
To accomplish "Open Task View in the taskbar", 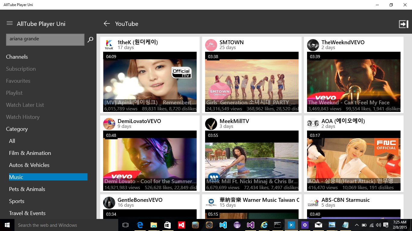I will click(125, 225).
